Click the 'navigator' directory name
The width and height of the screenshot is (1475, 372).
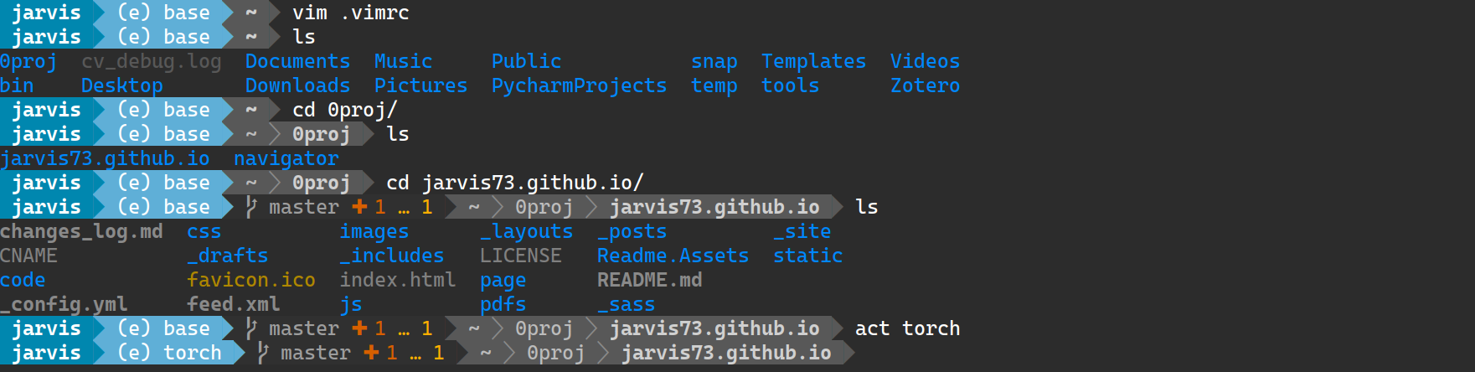point(286,159)
